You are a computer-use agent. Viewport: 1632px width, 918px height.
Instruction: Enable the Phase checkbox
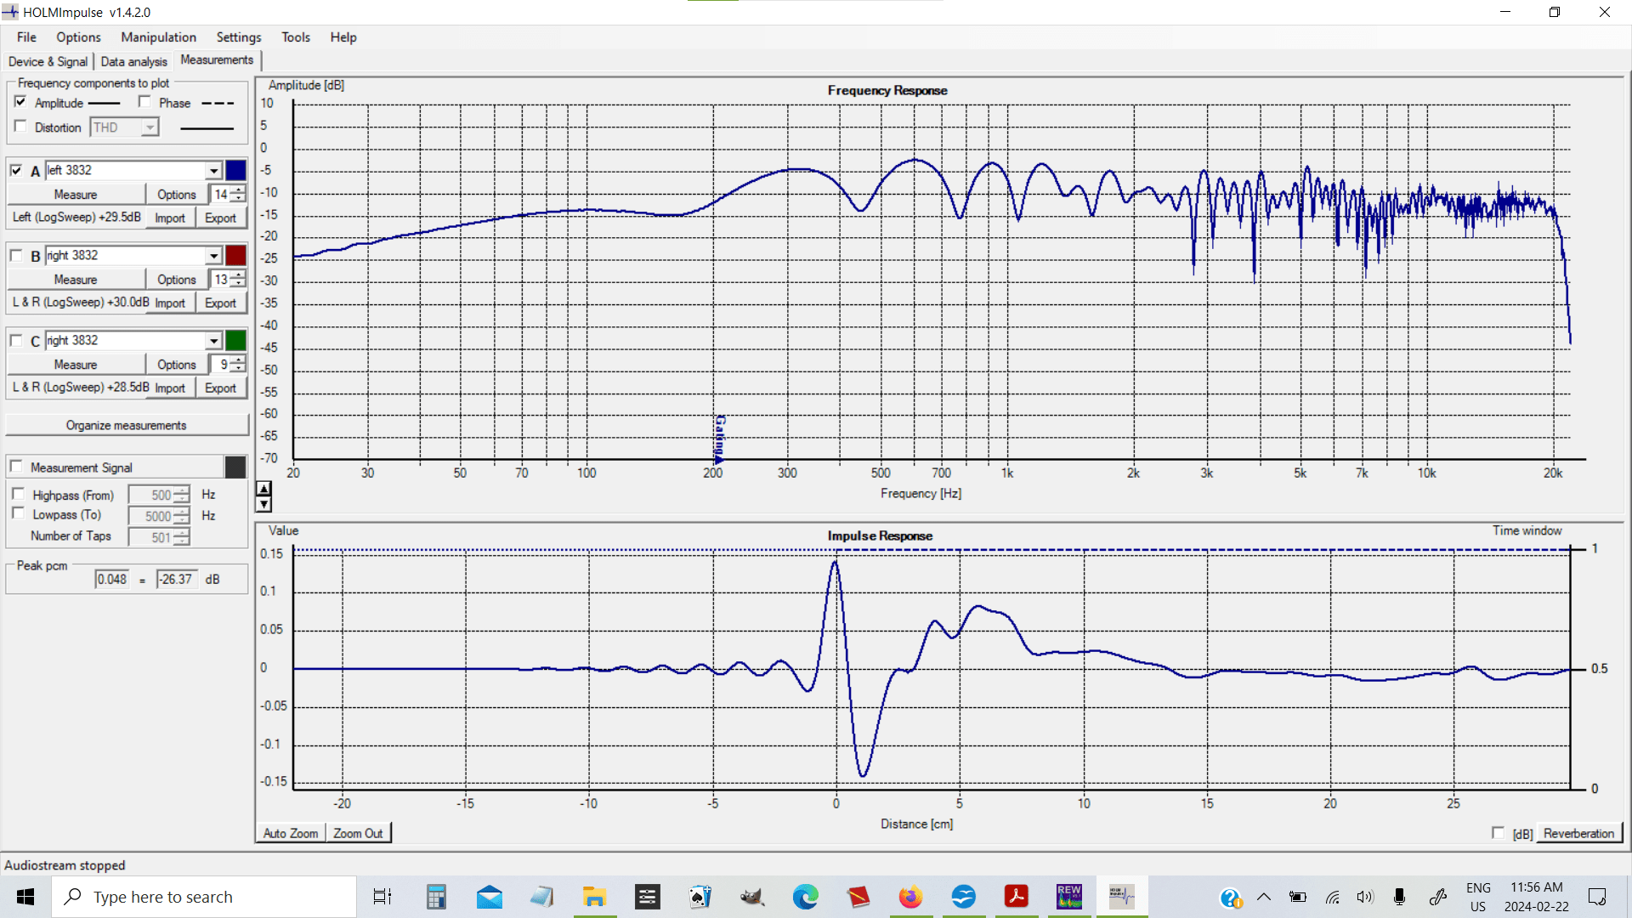click(144, 102)
